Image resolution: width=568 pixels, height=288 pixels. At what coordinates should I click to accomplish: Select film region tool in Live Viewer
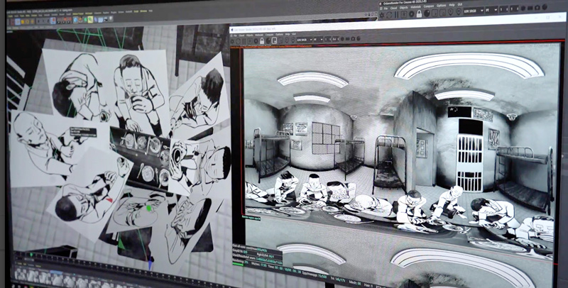(280, 40)
